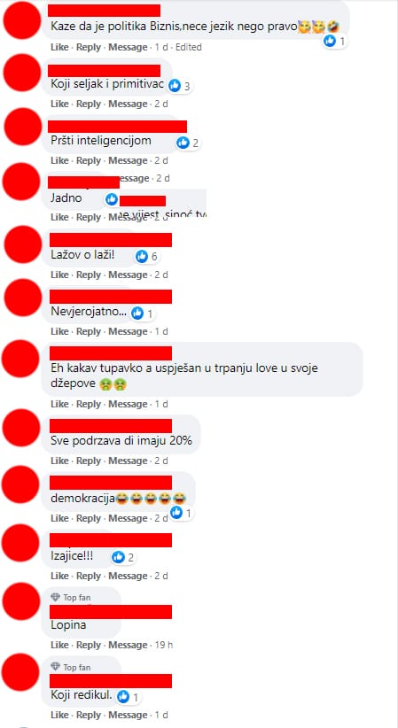
Task: Message the author of "Eh kakav tupavko" comment
Action: [128, 404]
